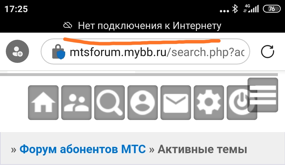Open private messages envelope icon
The image size is (285, 165).
[x=175, y=103]
